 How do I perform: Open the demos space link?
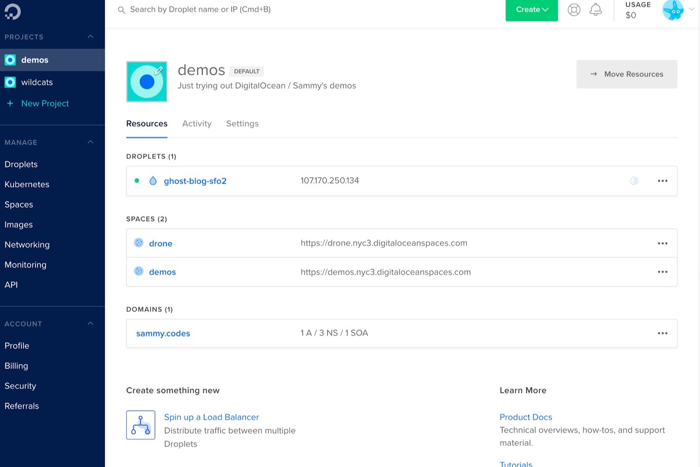[162, 272]
